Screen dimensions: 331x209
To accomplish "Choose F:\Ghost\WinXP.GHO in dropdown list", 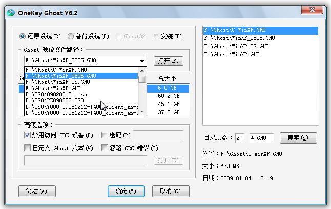I will click(81, 88).
